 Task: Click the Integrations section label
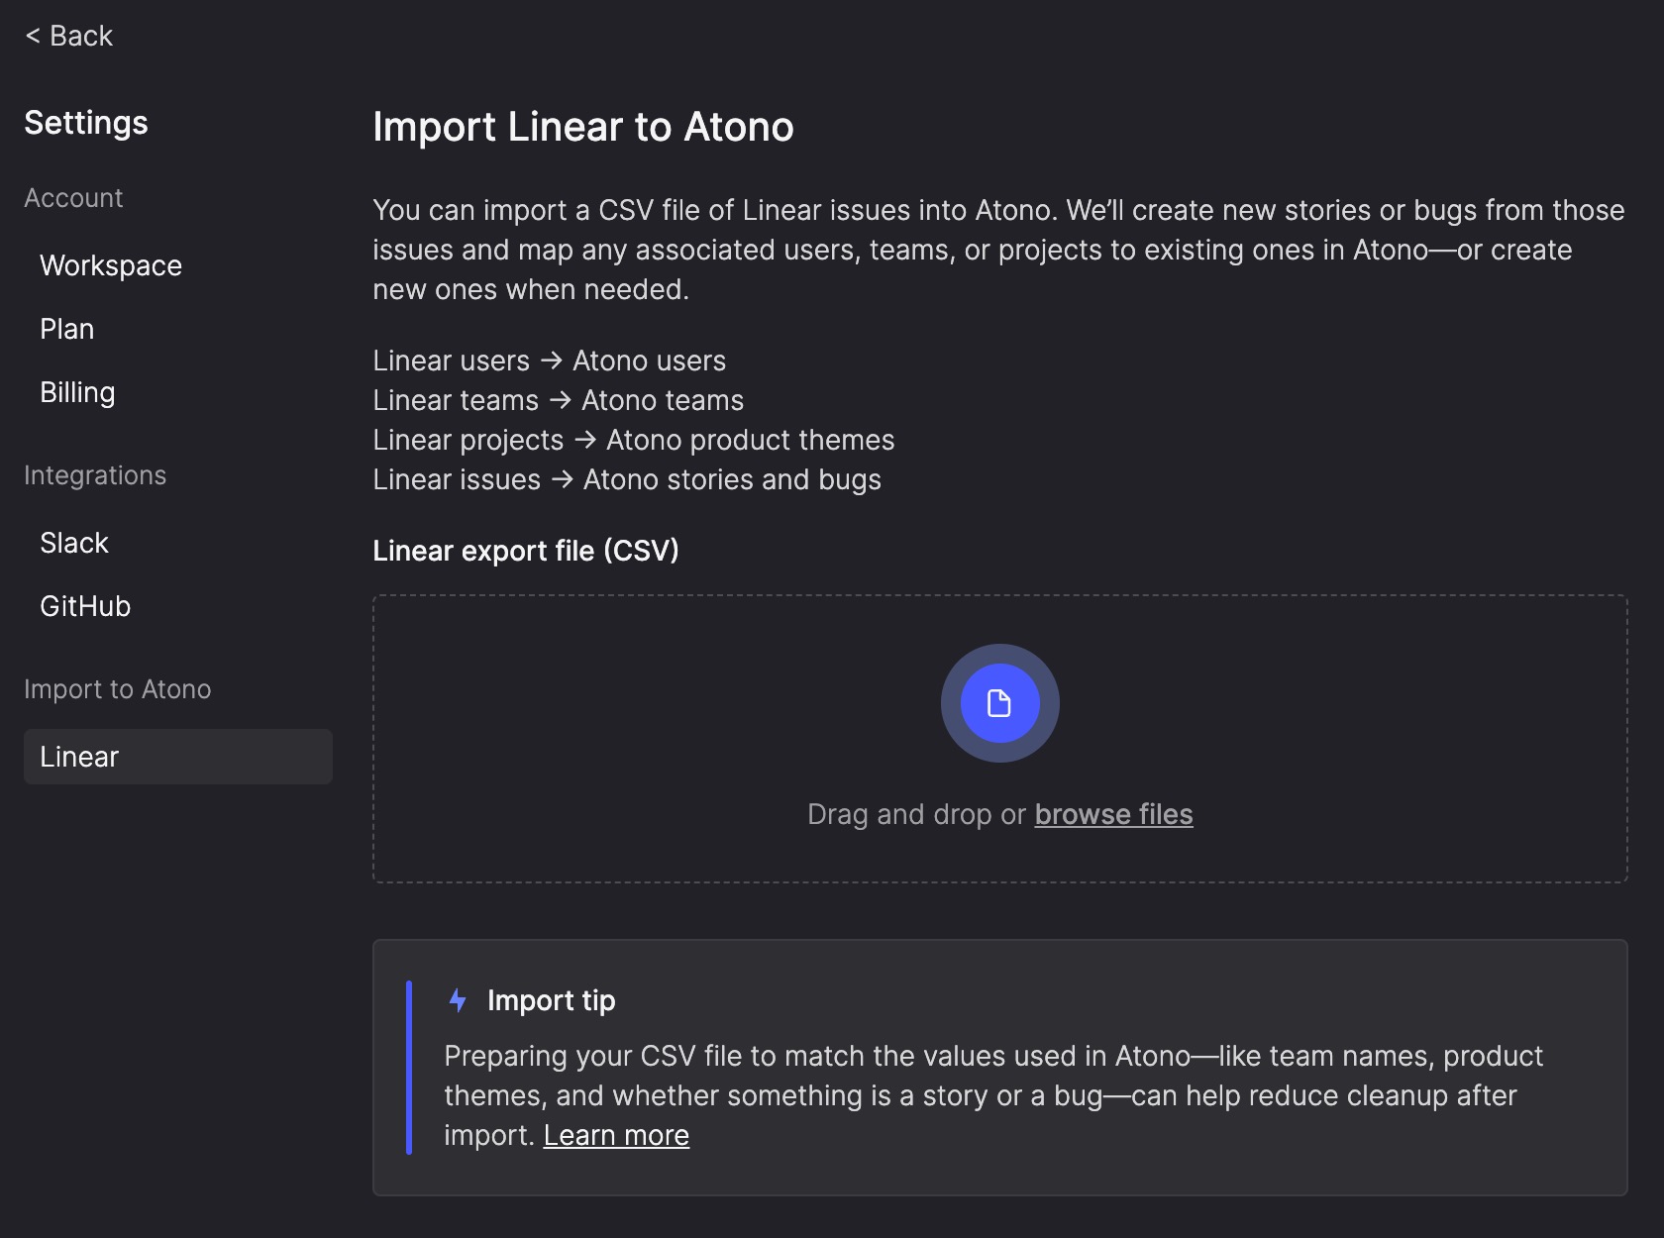[95, 475]
